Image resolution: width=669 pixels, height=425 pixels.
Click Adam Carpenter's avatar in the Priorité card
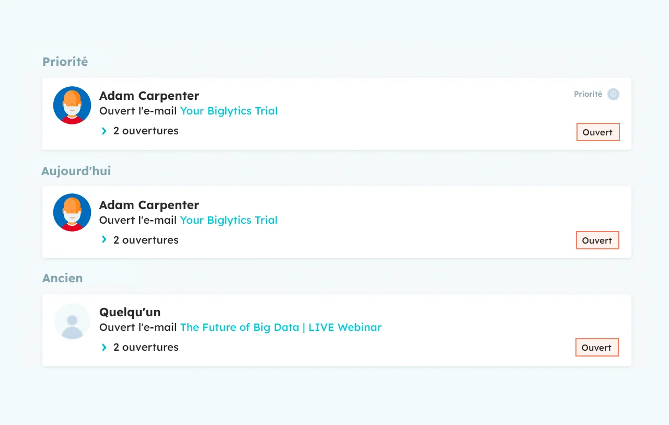coord(72,105)
